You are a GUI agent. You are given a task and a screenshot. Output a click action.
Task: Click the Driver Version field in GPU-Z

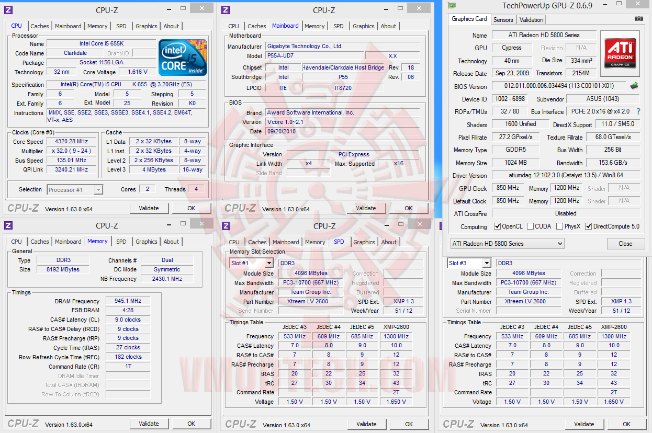tap(566, 176)
